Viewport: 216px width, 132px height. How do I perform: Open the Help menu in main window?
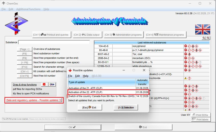pos(46,9)
